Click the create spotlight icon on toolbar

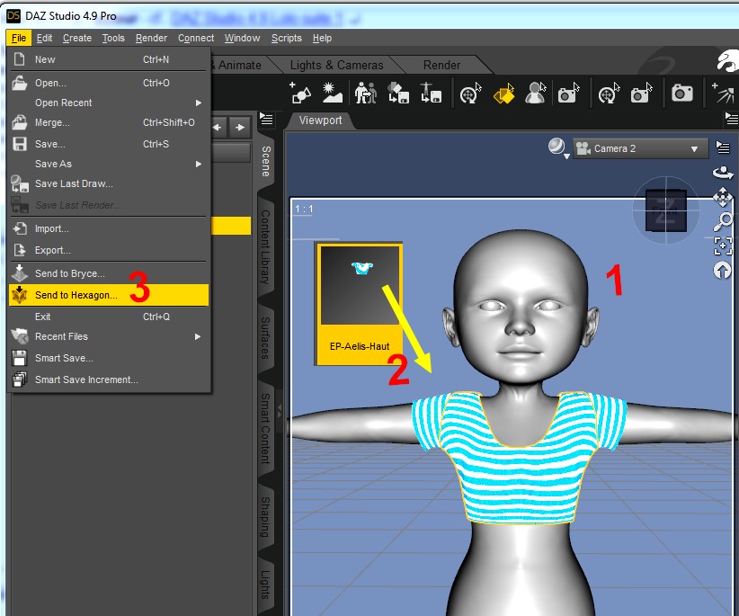tap(725, 93)
